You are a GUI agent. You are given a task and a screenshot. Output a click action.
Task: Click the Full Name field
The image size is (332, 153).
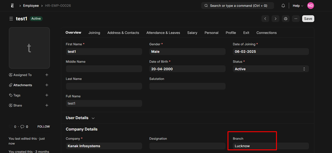click(104, 103)
